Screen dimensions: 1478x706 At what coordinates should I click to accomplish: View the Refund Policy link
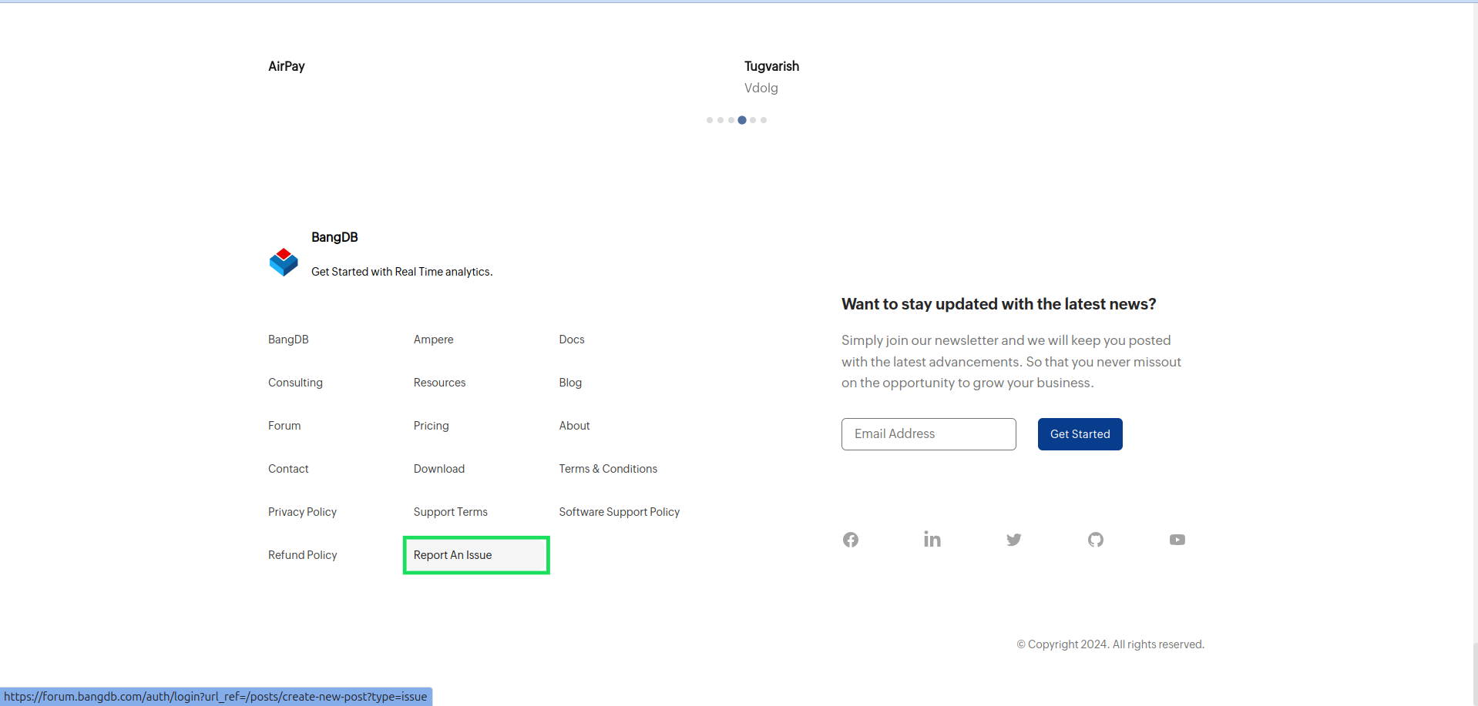(x=303, y=555)
